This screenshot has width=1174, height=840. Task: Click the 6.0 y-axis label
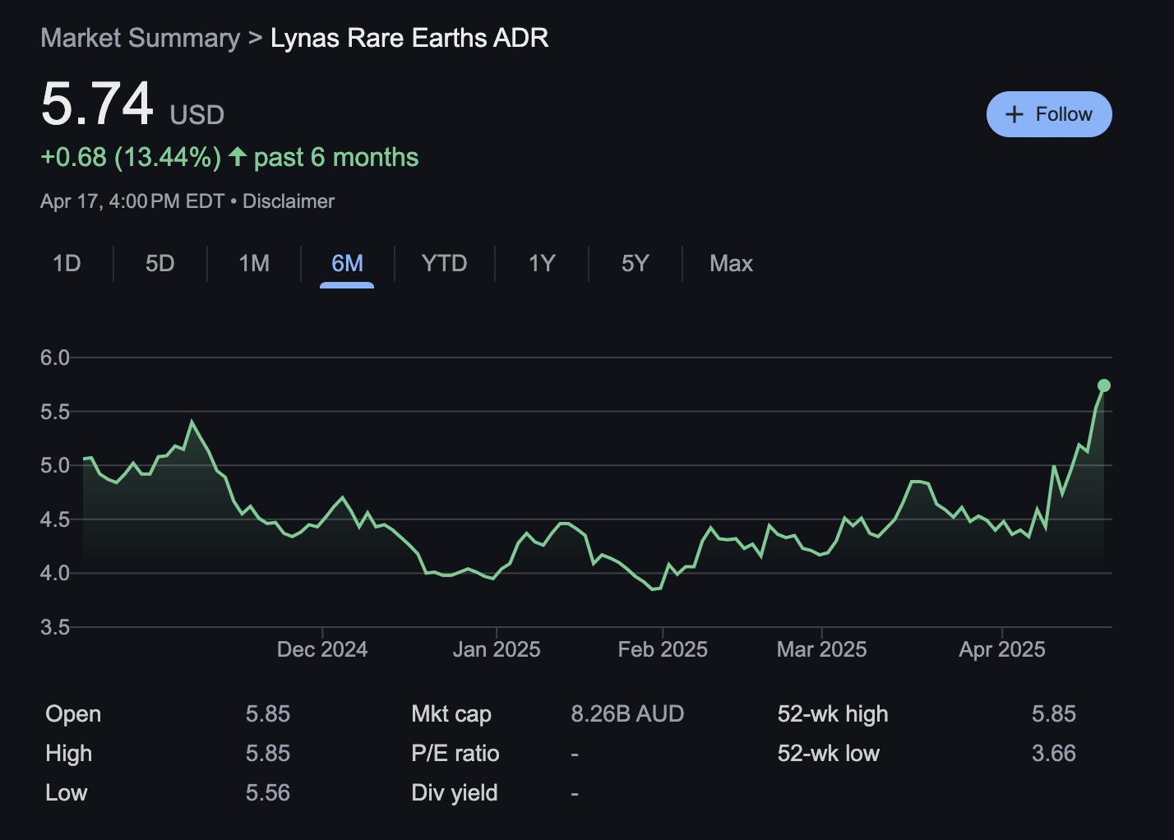[55, 358]
